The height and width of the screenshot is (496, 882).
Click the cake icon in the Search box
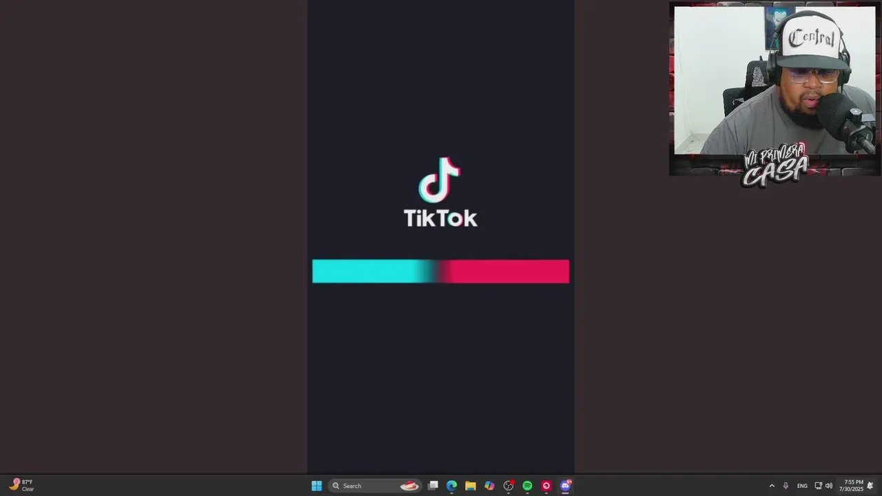[x=409, y=486]
